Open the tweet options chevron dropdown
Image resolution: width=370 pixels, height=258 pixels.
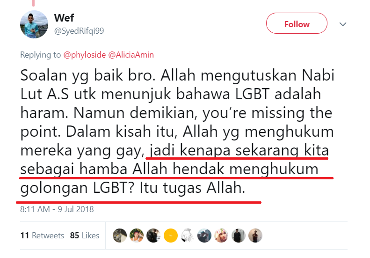342,24
